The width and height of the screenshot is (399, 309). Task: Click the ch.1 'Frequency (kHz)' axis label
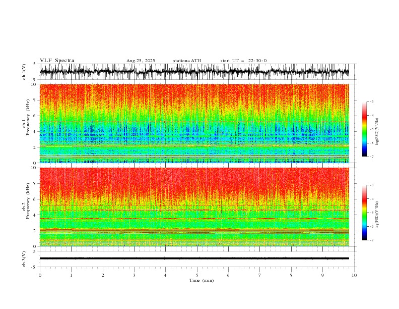[28, 118]
